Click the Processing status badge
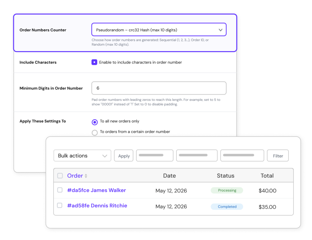Screen dimensions: 312x240 [227, 190]
